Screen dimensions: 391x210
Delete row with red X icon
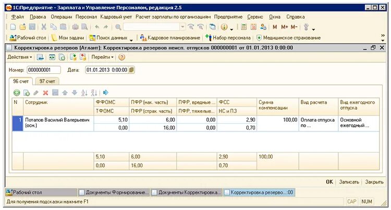45,93
